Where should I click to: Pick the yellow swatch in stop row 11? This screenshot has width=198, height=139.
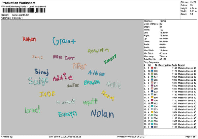pyautogui.click(x=152, y=97)
